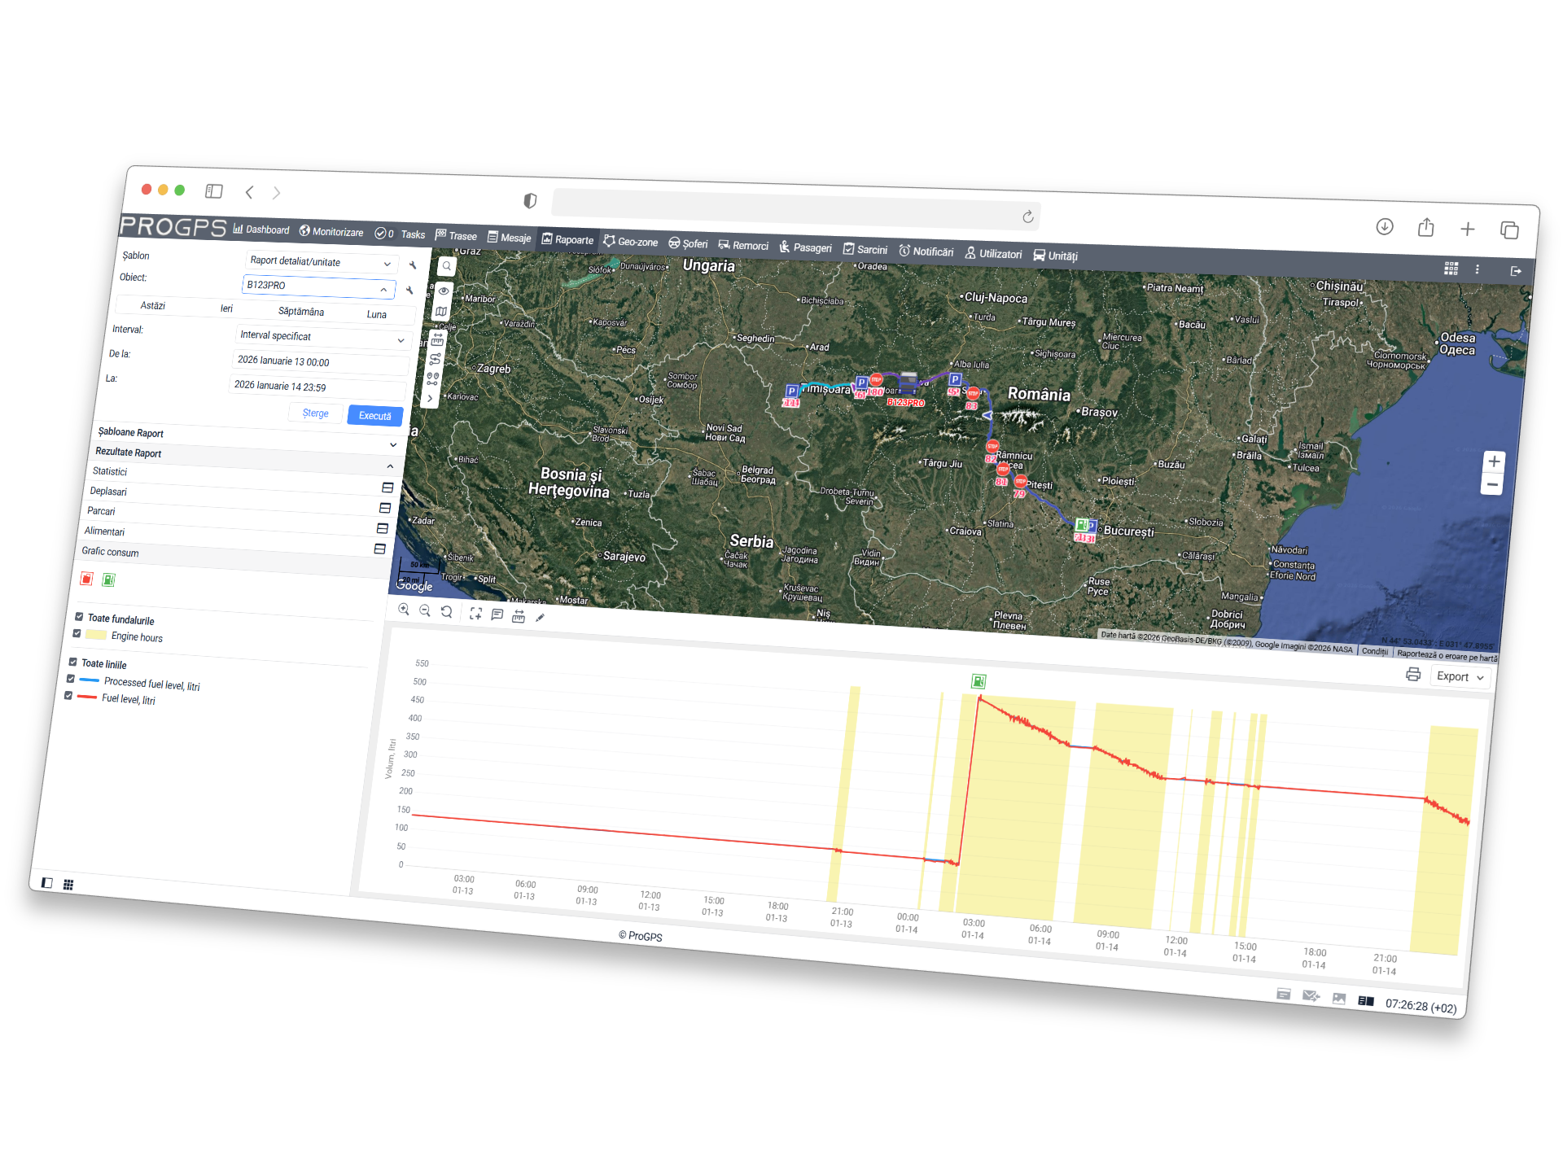Screen dimensions: 1563x1172
Task: Click the zoom in magnifier on chart toolbar
Action: point(404,610)
